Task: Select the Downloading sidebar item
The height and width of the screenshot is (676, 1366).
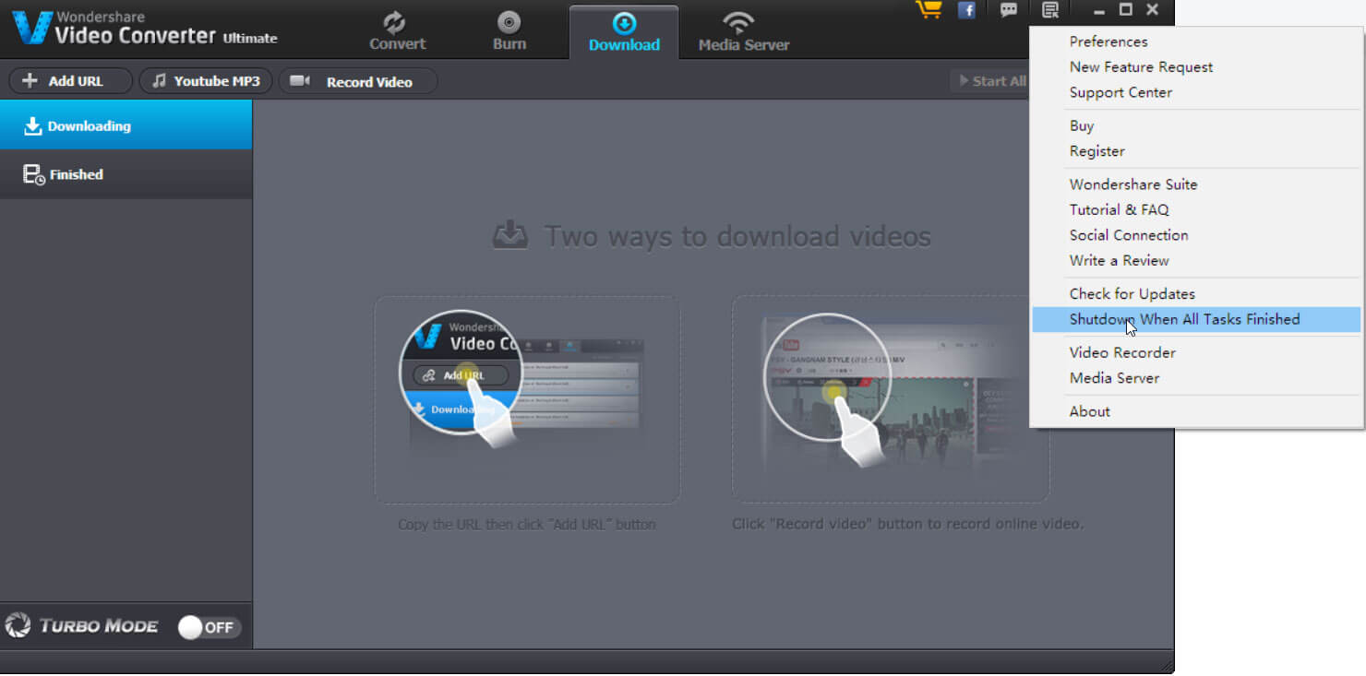Action: pos(126,125)
